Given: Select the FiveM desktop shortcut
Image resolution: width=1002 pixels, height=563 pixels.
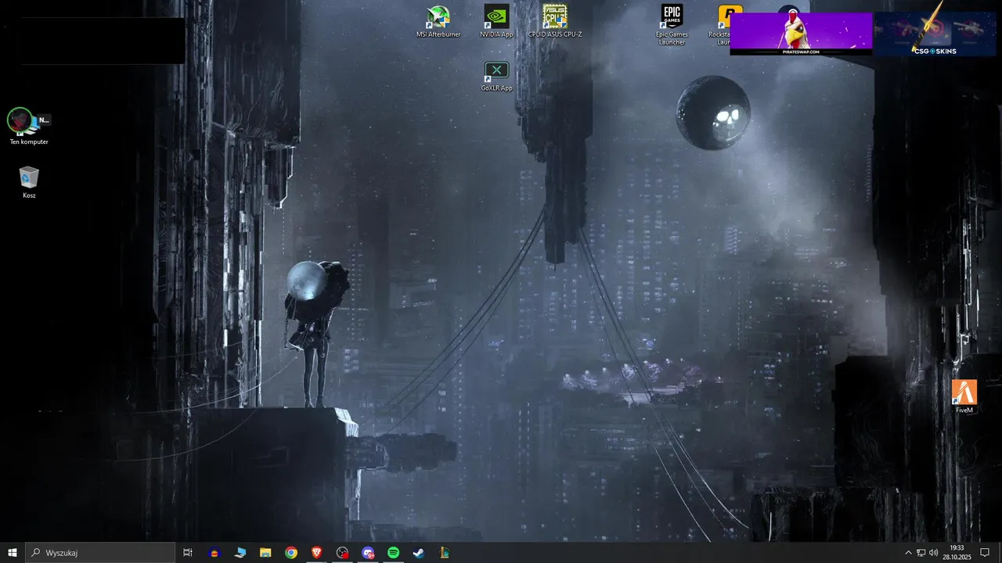Looking at the screenshot, I should tap(964, 396).
